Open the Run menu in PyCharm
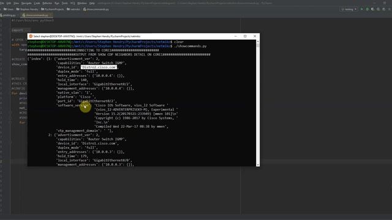The image size is (392, 220). 57,3
